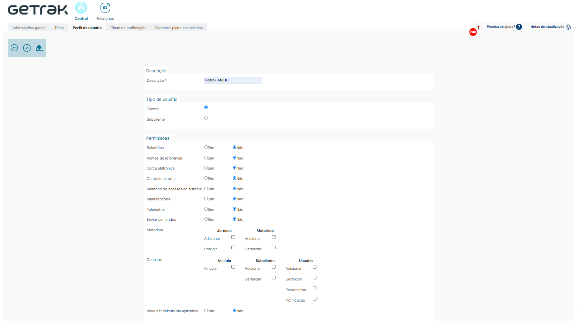Set Relatório de acessos ao sistema to Não
577x321 pixels.
(234, 189)
